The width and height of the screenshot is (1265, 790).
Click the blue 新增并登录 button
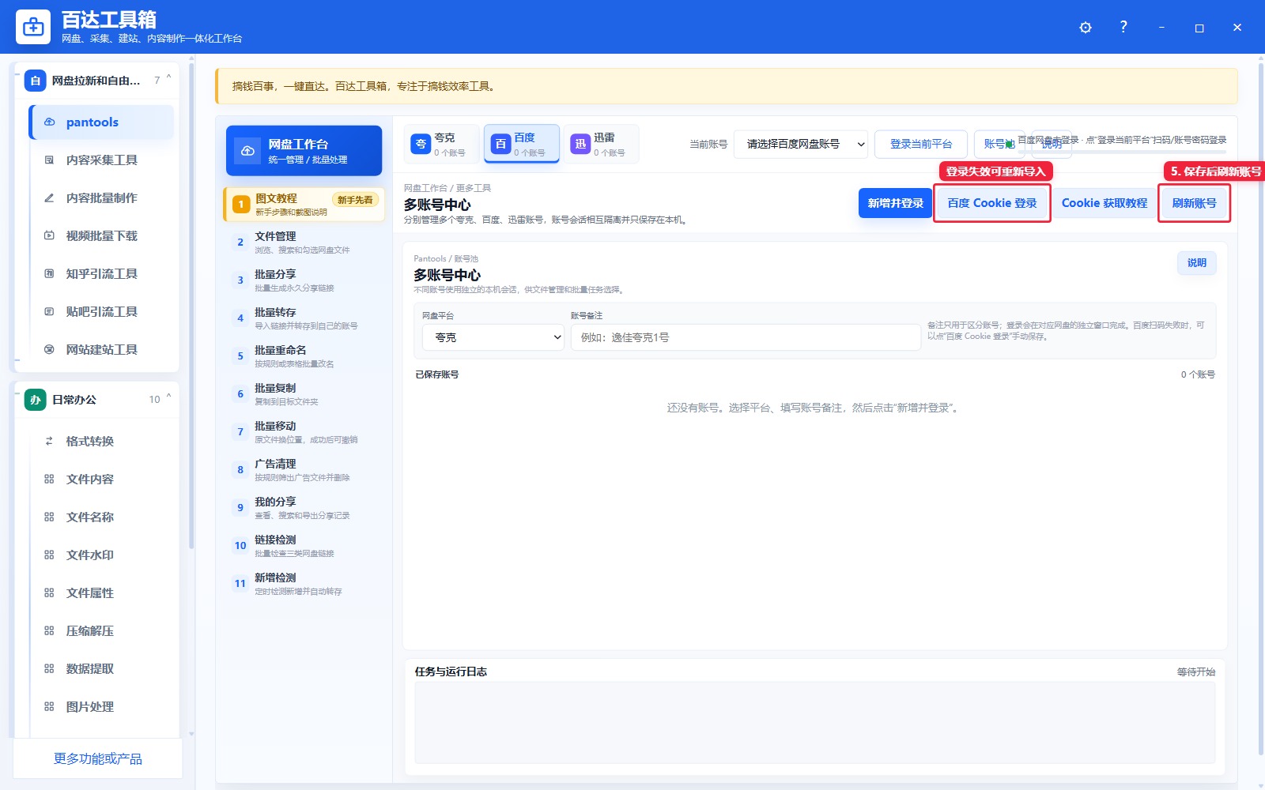pos(895,203)
